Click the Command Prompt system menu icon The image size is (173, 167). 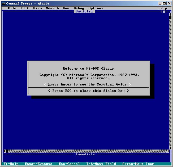[x=3, y=3]
